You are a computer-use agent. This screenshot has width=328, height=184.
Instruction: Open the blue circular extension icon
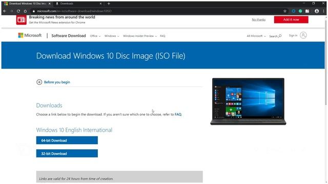point(294,11)
